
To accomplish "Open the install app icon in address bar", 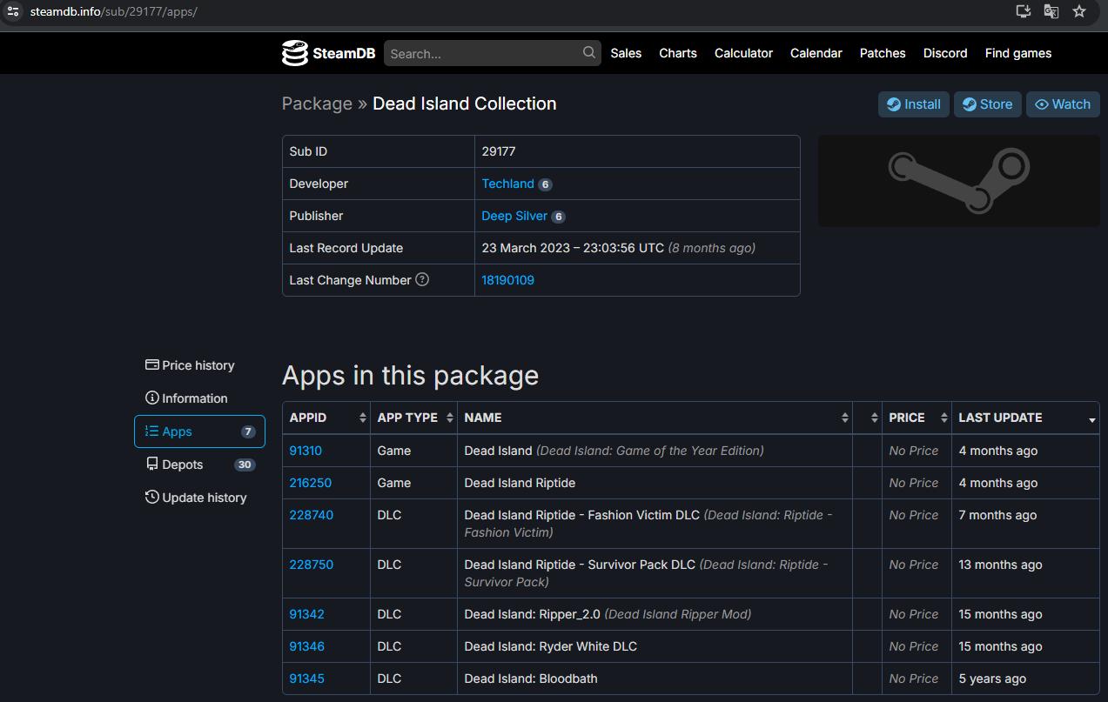I will click(x=1024, y=11).
